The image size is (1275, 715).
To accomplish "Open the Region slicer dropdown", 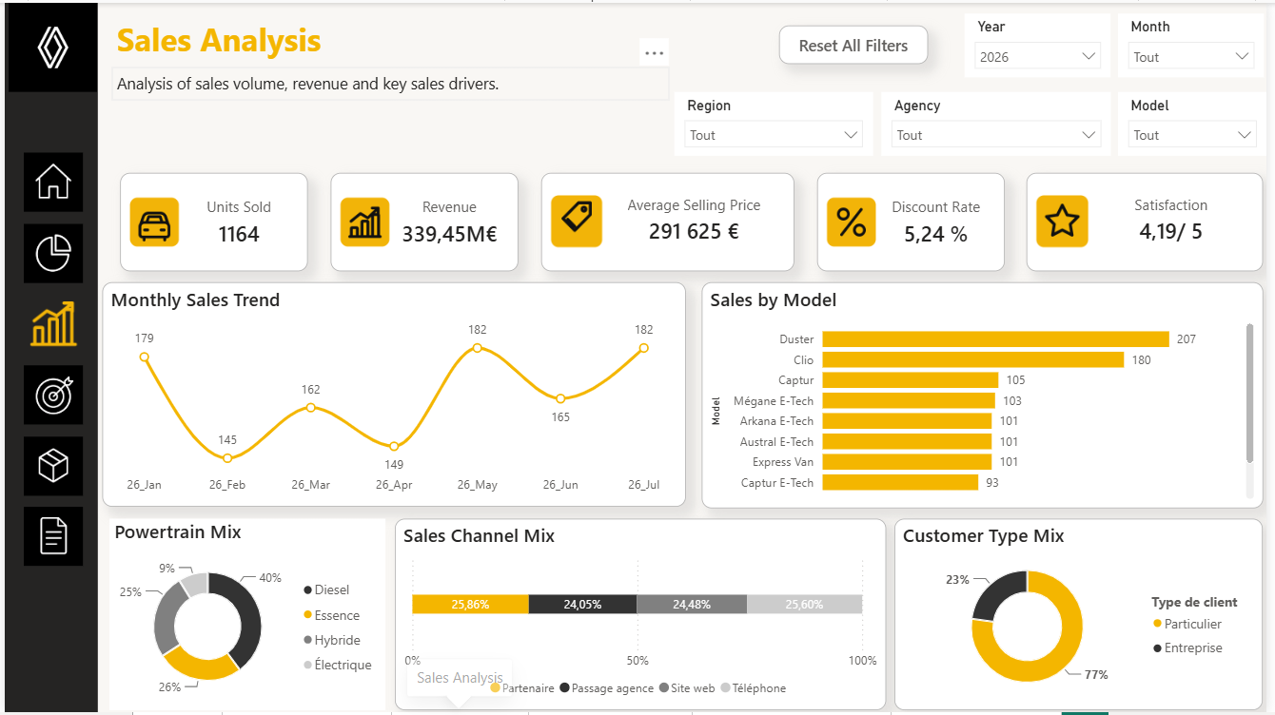I will pyautogui.click(x=774, y=135).
